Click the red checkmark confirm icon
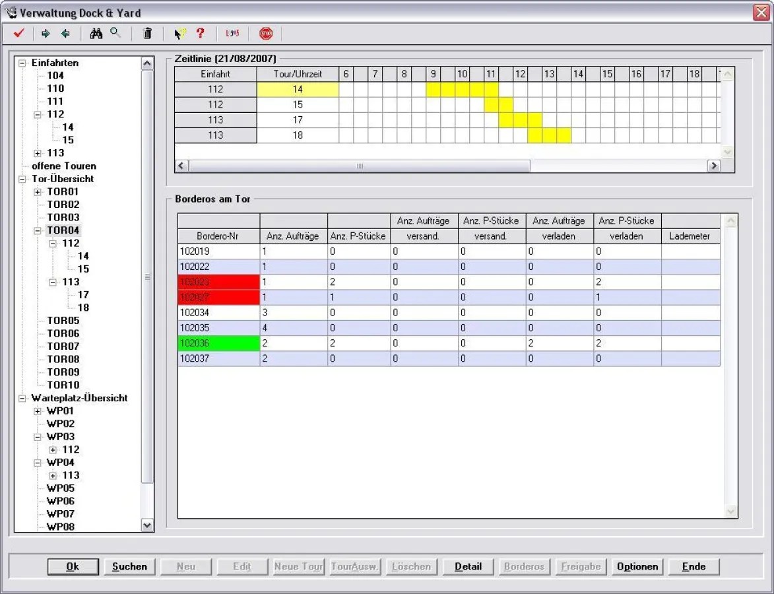774x594 pixels. pos(18,34)
